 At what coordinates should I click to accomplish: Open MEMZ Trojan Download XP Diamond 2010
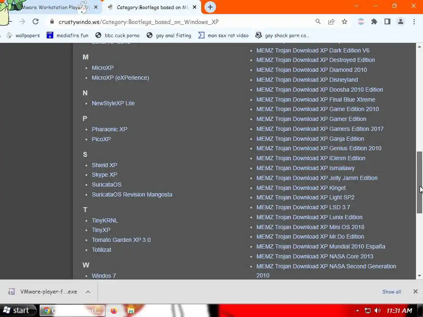311,70
